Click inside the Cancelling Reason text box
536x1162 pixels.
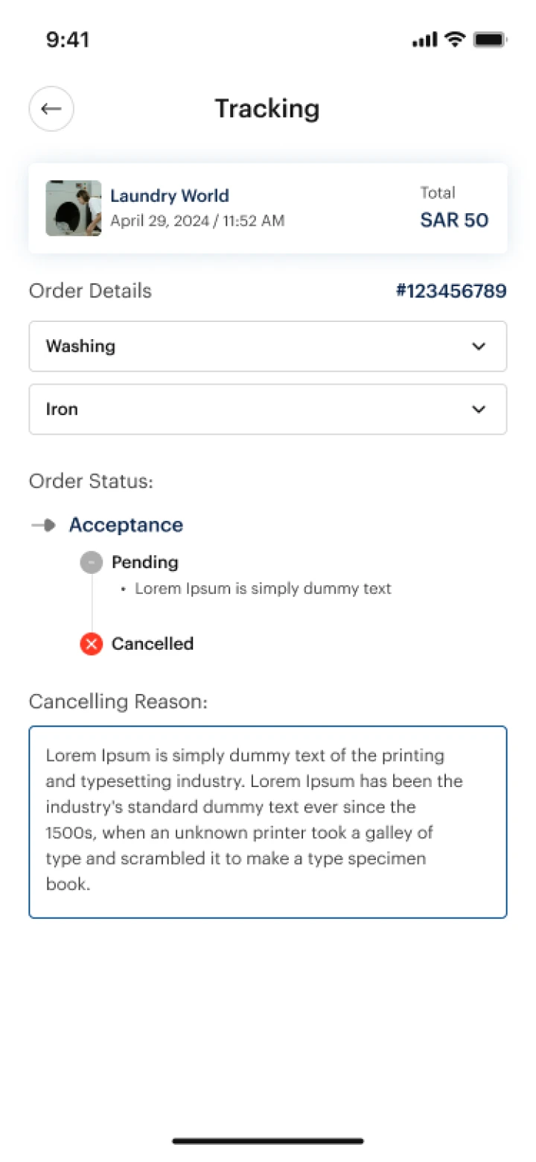[x=268, y=821]
